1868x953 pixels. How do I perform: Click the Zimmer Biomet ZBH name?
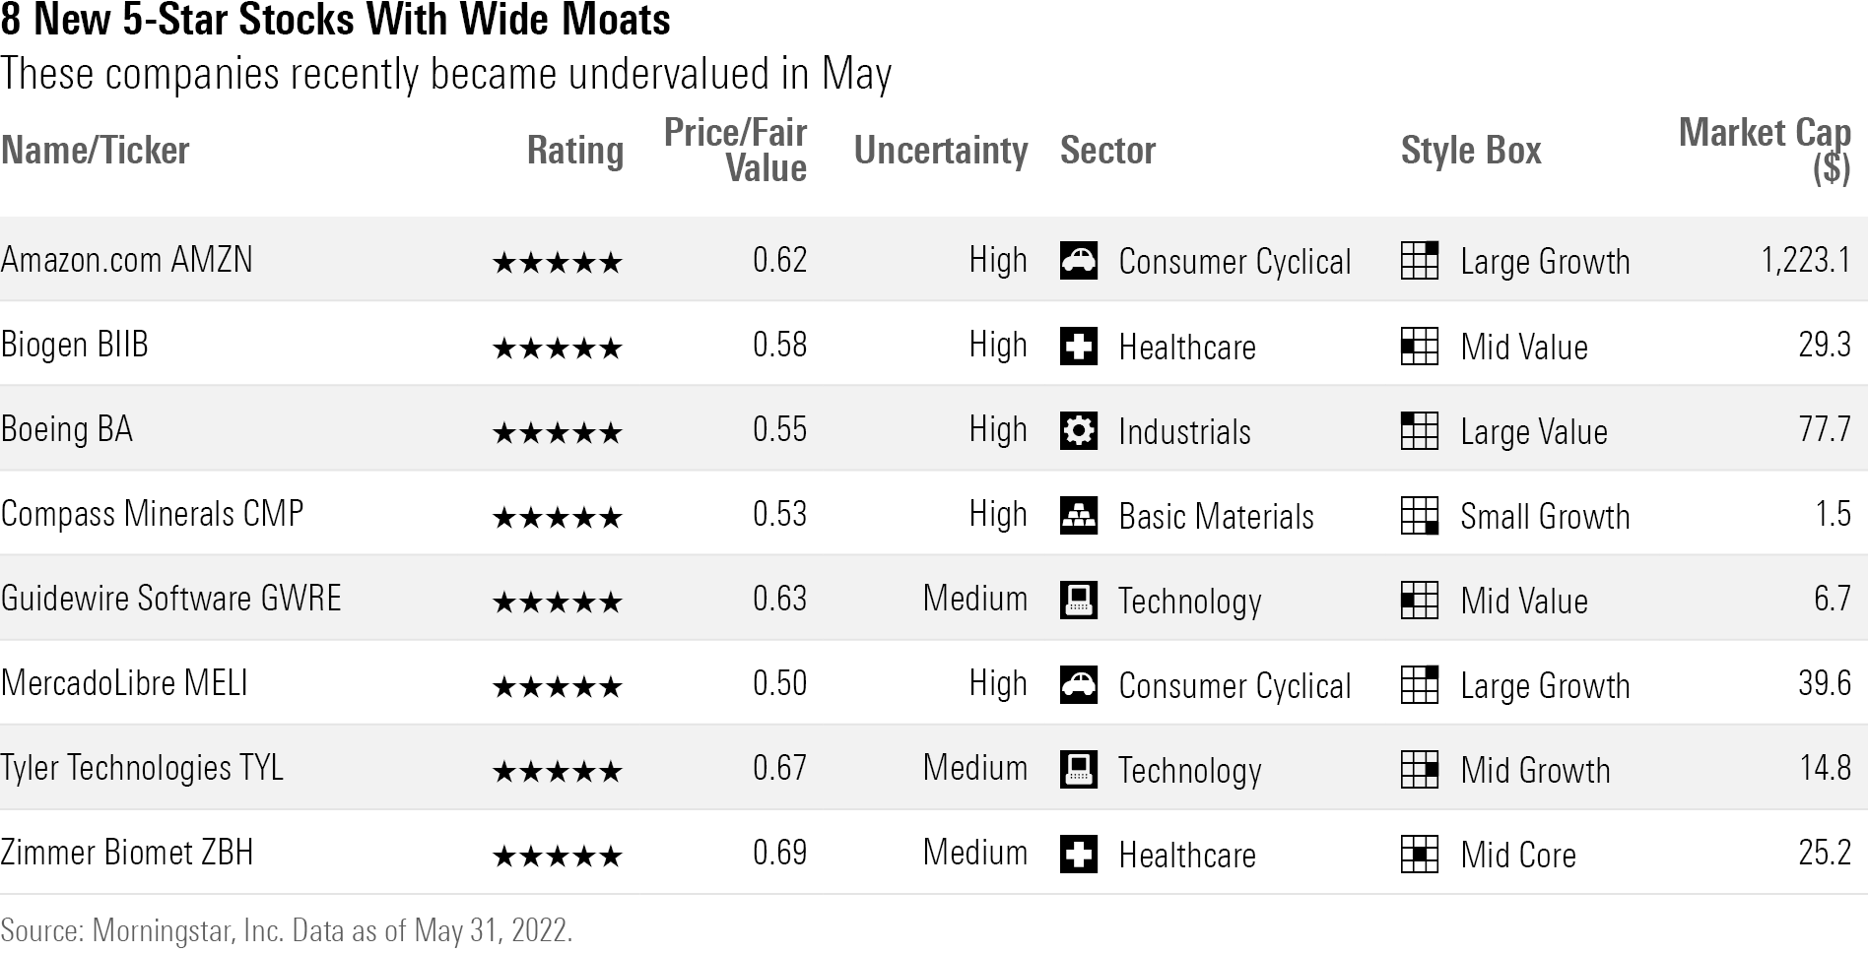[127, 853]
